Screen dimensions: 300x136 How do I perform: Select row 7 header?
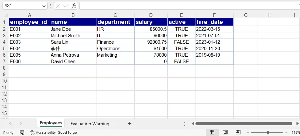click(x=5, y=62)
